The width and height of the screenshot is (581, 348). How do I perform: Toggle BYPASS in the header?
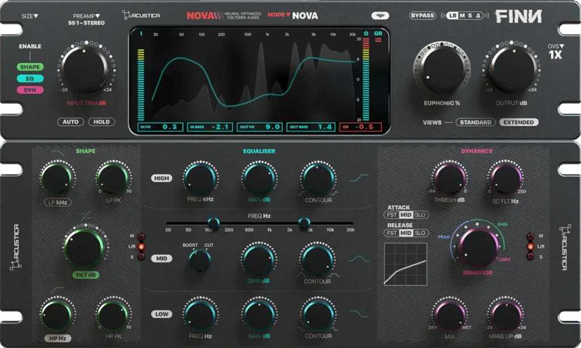422,15
